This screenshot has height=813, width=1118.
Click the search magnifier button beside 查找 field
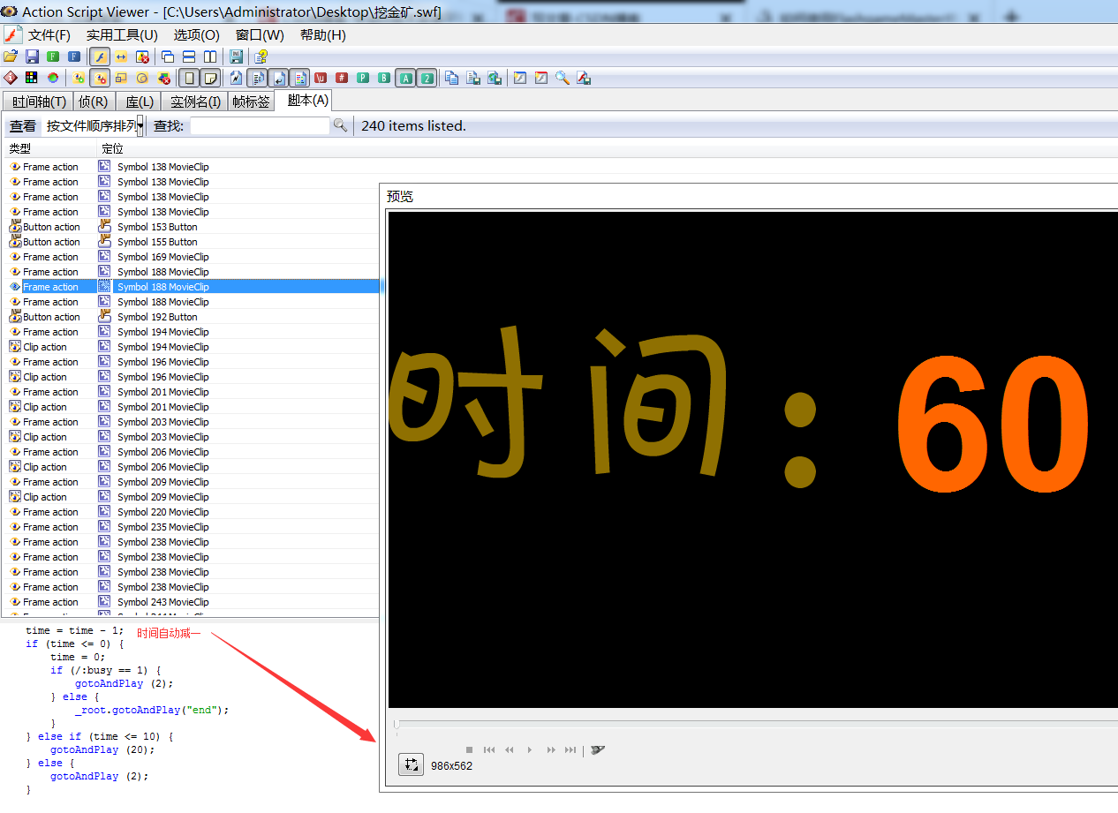click(340, 125)
